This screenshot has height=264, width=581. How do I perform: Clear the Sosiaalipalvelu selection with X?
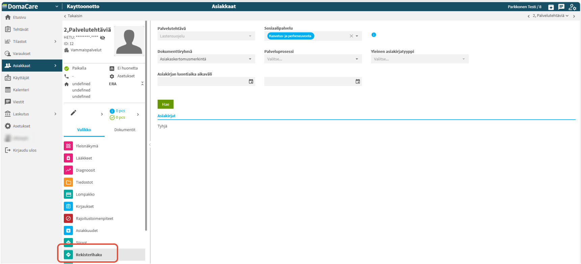click(351, 36)
